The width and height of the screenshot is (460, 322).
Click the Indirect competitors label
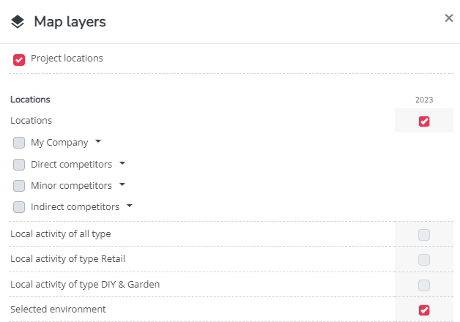tap(75, 207)
